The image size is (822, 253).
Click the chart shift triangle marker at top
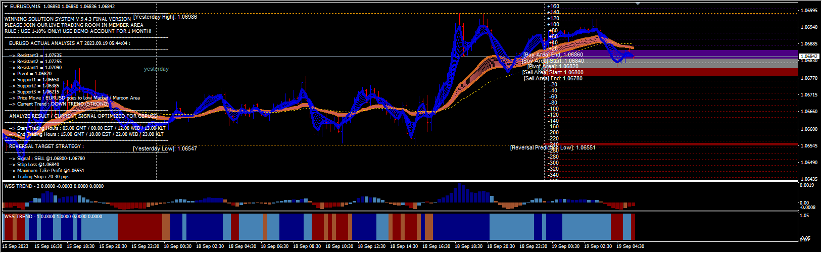tap(638, 4)
